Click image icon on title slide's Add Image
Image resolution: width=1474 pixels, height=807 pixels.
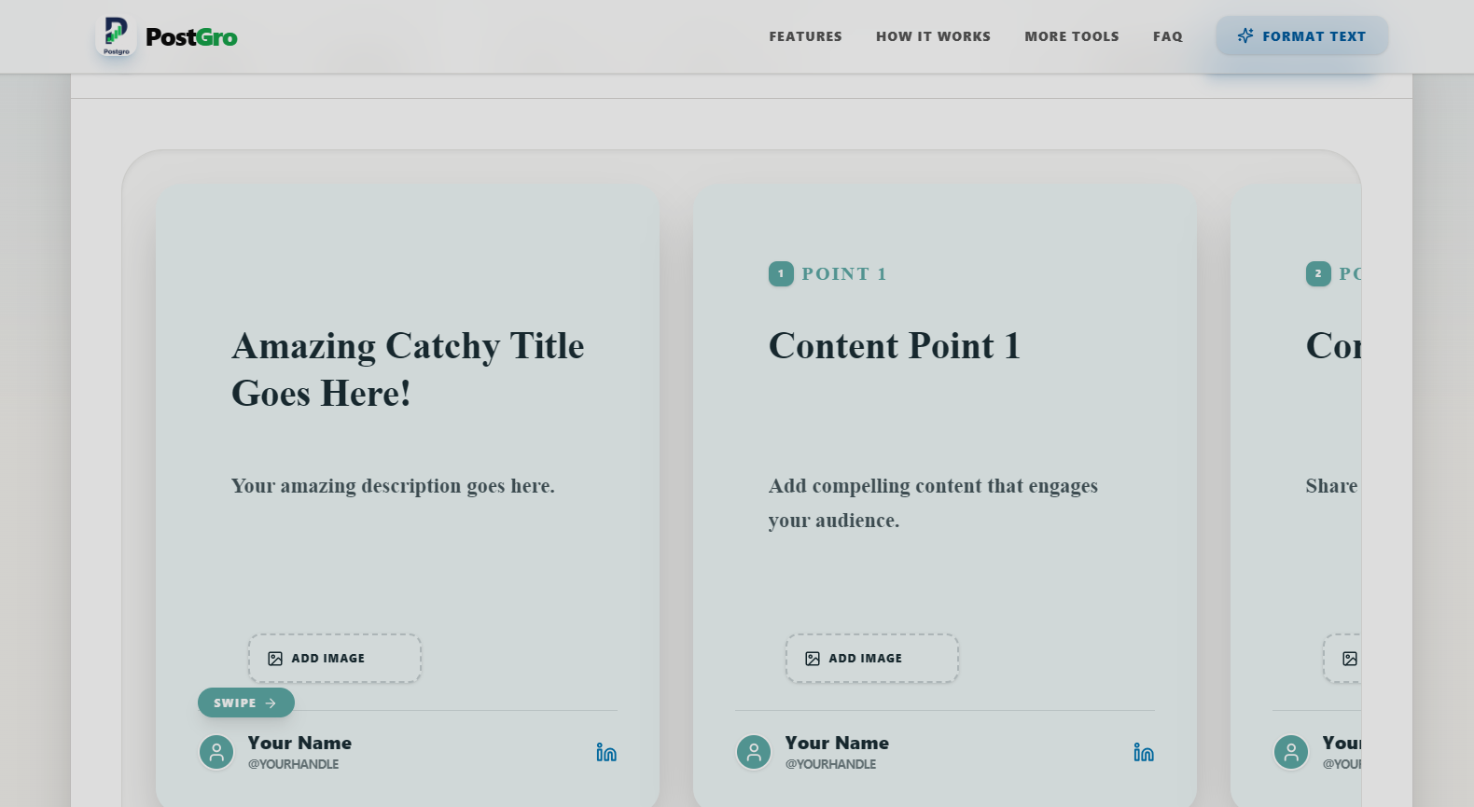[x=275, y=659]
